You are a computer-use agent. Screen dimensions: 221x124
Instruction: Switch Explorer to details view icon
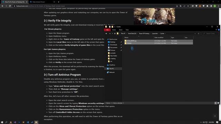click(x=215, y=103)
